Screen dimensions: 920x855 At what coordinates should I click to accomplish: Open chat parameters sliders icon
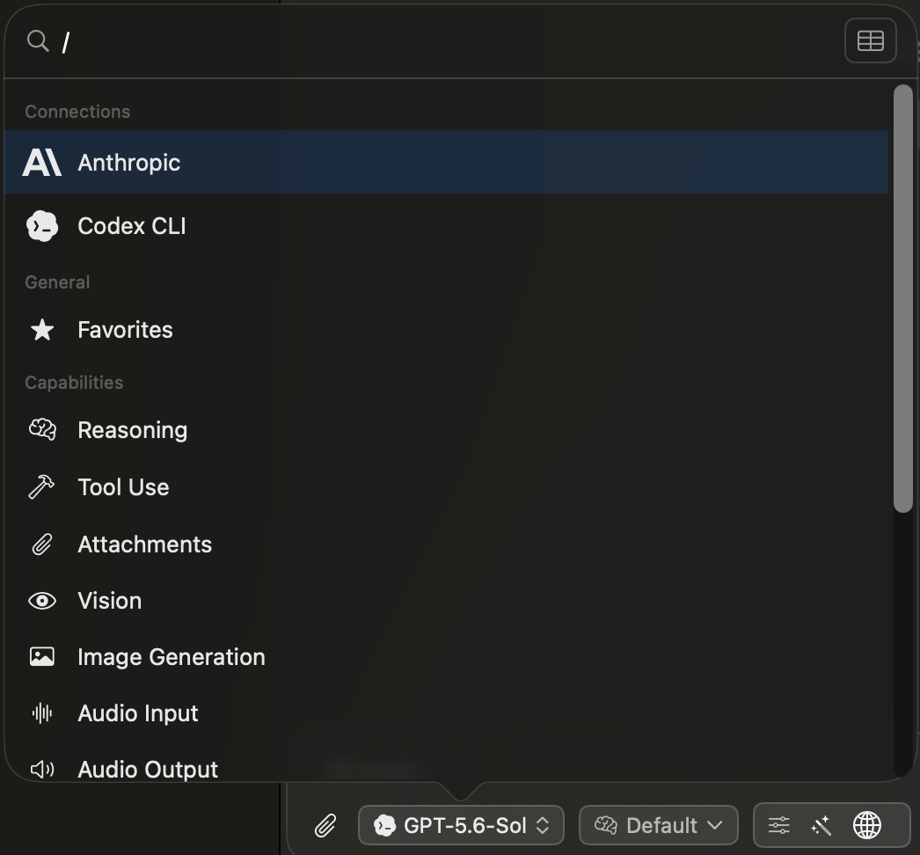pyautogui.click(x=778, y=826)
